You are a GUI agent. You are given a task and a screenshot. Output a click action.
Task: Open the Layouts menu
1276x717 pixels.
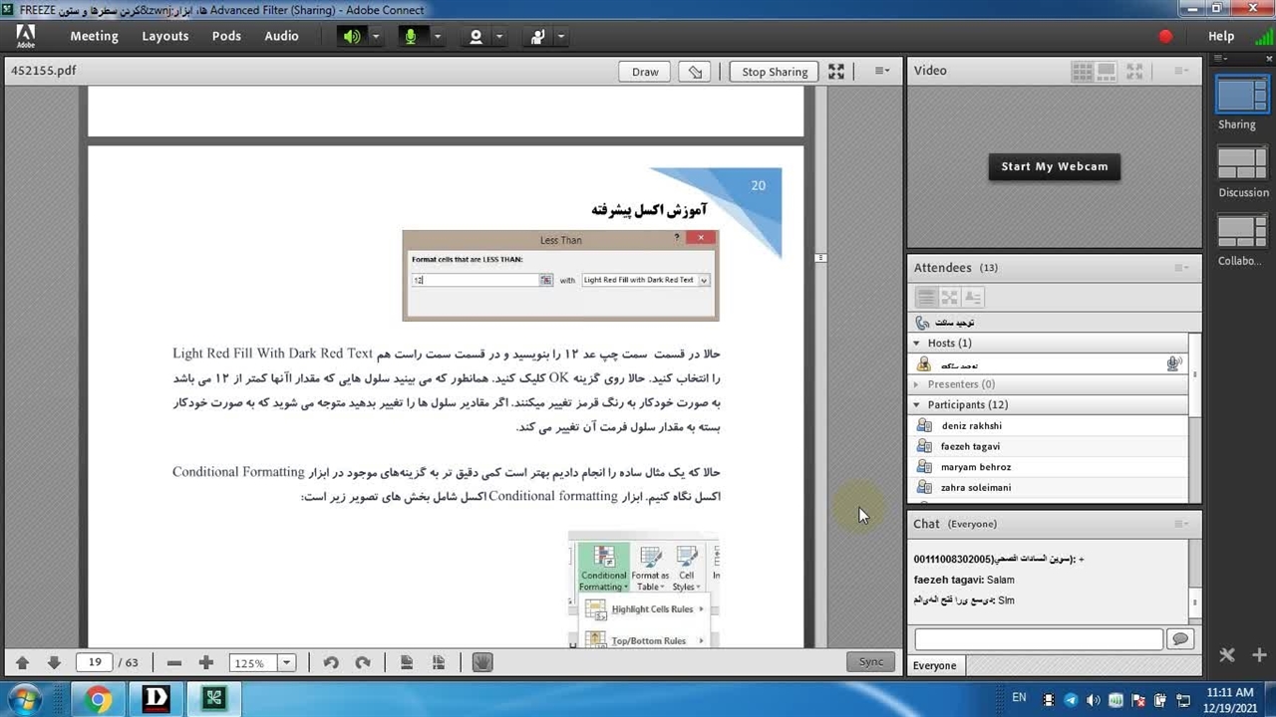pos(164,36)
